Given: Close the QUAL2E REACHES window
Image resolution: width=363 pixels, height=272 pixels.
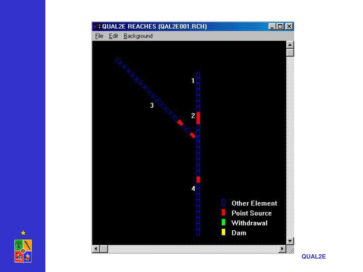Looking at the screenshot, I should pyautogui.click(x=289, y=27).
